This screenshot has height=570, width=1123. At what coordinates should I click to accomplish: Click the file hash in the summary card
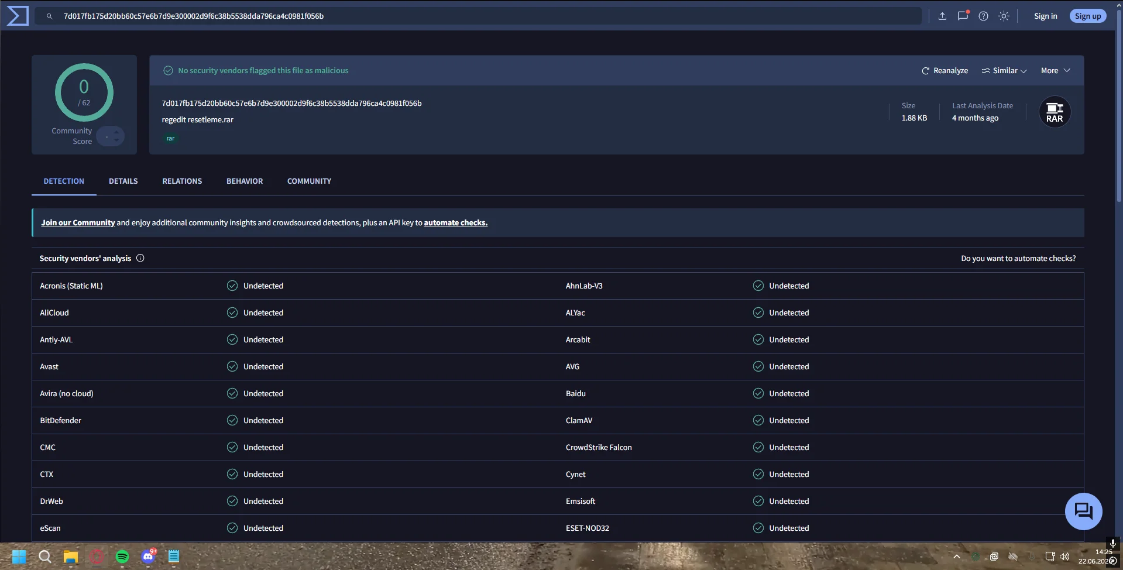coord(291,104)
